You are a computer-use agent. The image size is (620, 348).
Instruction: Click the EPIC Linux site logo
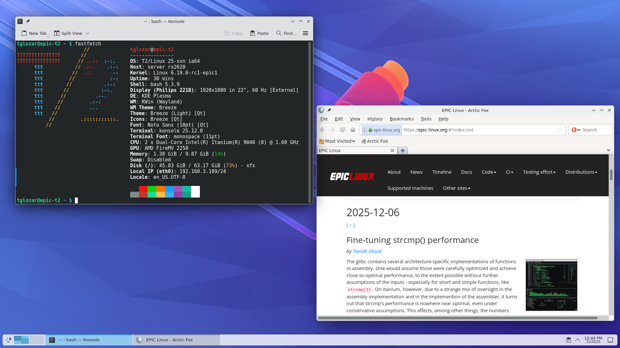(352, 176)
